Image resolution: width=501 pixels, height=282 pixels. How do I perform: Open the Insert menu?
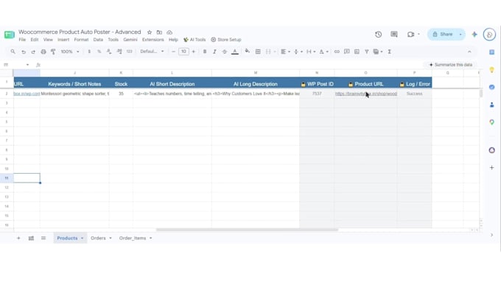pos(63,40)
